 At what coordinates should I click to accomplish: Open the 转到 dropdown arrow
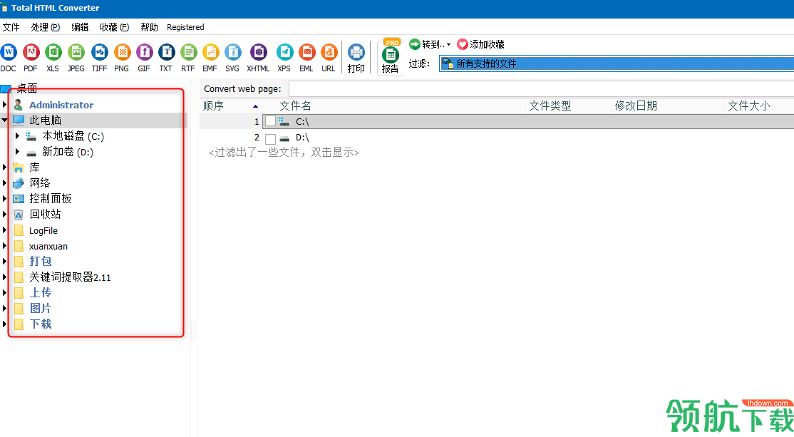point(448,45)
